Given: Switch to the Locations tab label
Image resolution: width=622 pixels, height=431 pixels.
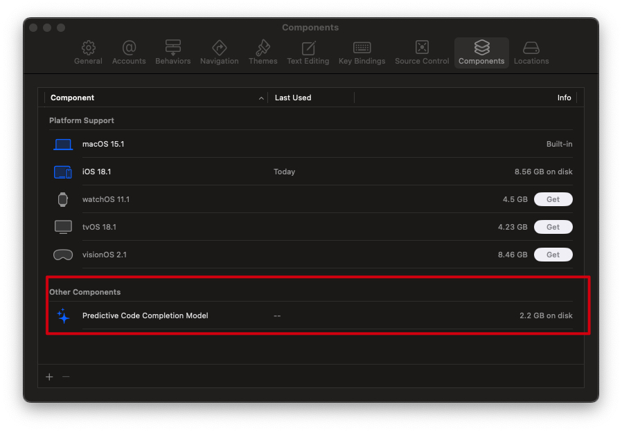Looking at the screenshot, I should pyautogui.click(x=531, y=61).
